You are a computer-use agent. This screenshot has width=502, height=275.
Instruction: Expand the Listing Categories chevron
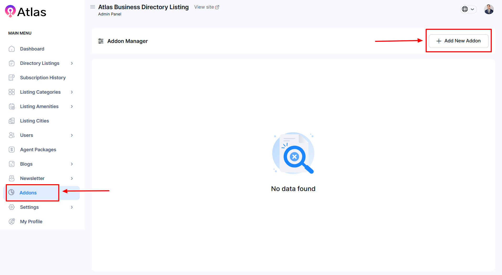72,92
